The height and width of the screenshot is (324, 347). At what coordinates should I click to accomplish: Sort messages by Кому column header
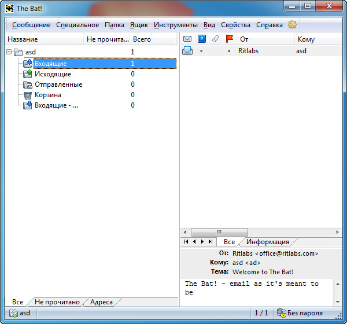pyautogui.click(x=319, y=39)
